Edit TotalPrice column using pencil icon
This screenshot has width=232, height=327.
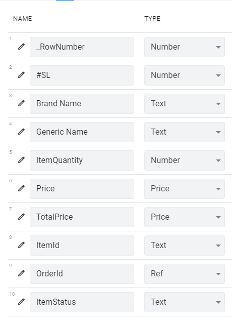click(x=21, y=217)
